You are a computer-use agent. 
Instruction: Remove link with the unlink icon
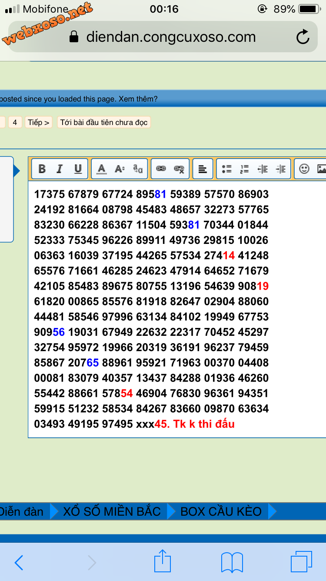click(179, 169)
